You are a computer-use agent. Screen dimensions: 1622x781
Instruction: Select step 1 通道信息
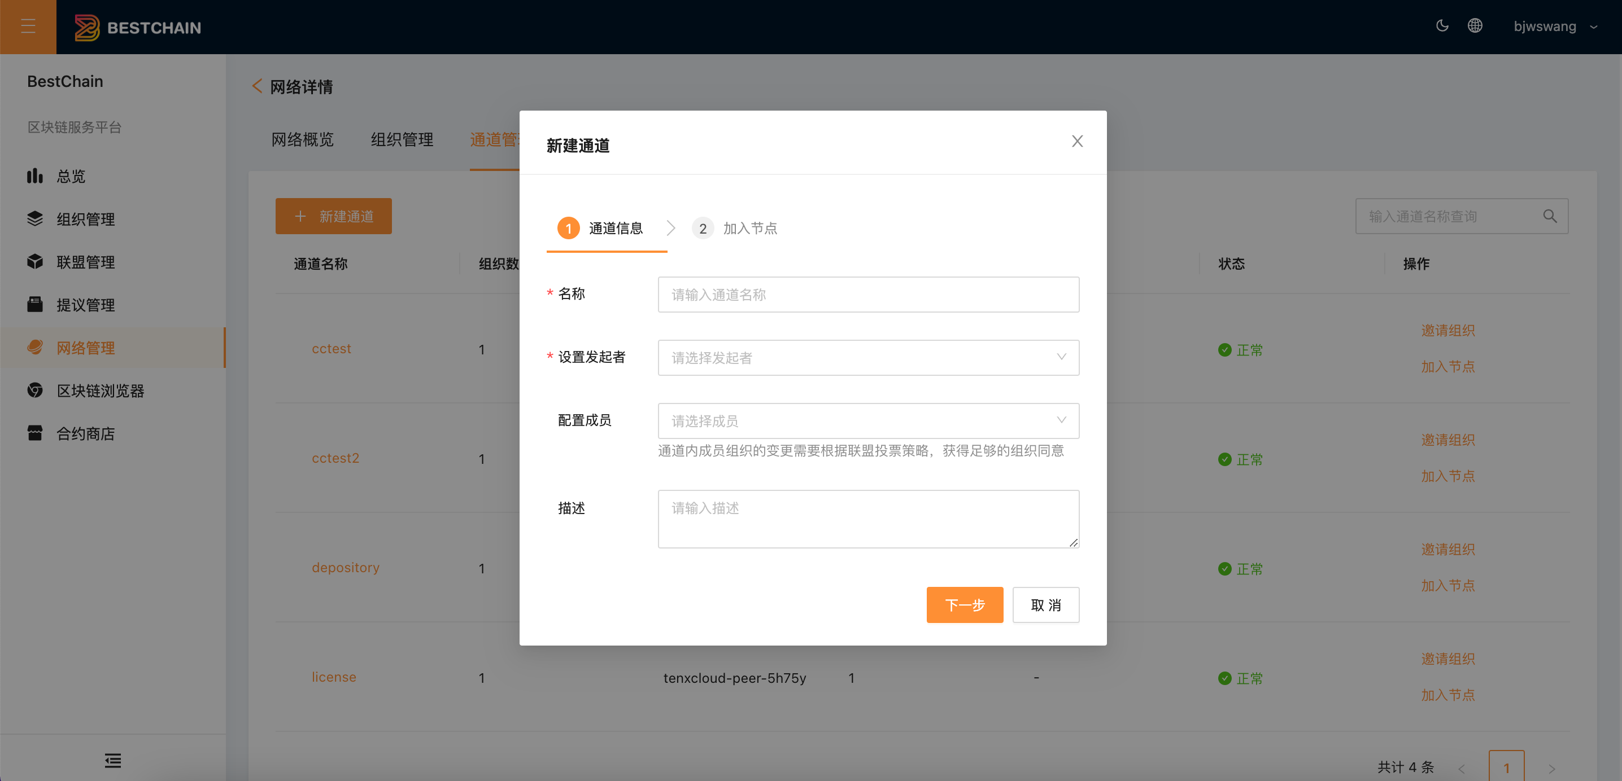coord(600,228)
